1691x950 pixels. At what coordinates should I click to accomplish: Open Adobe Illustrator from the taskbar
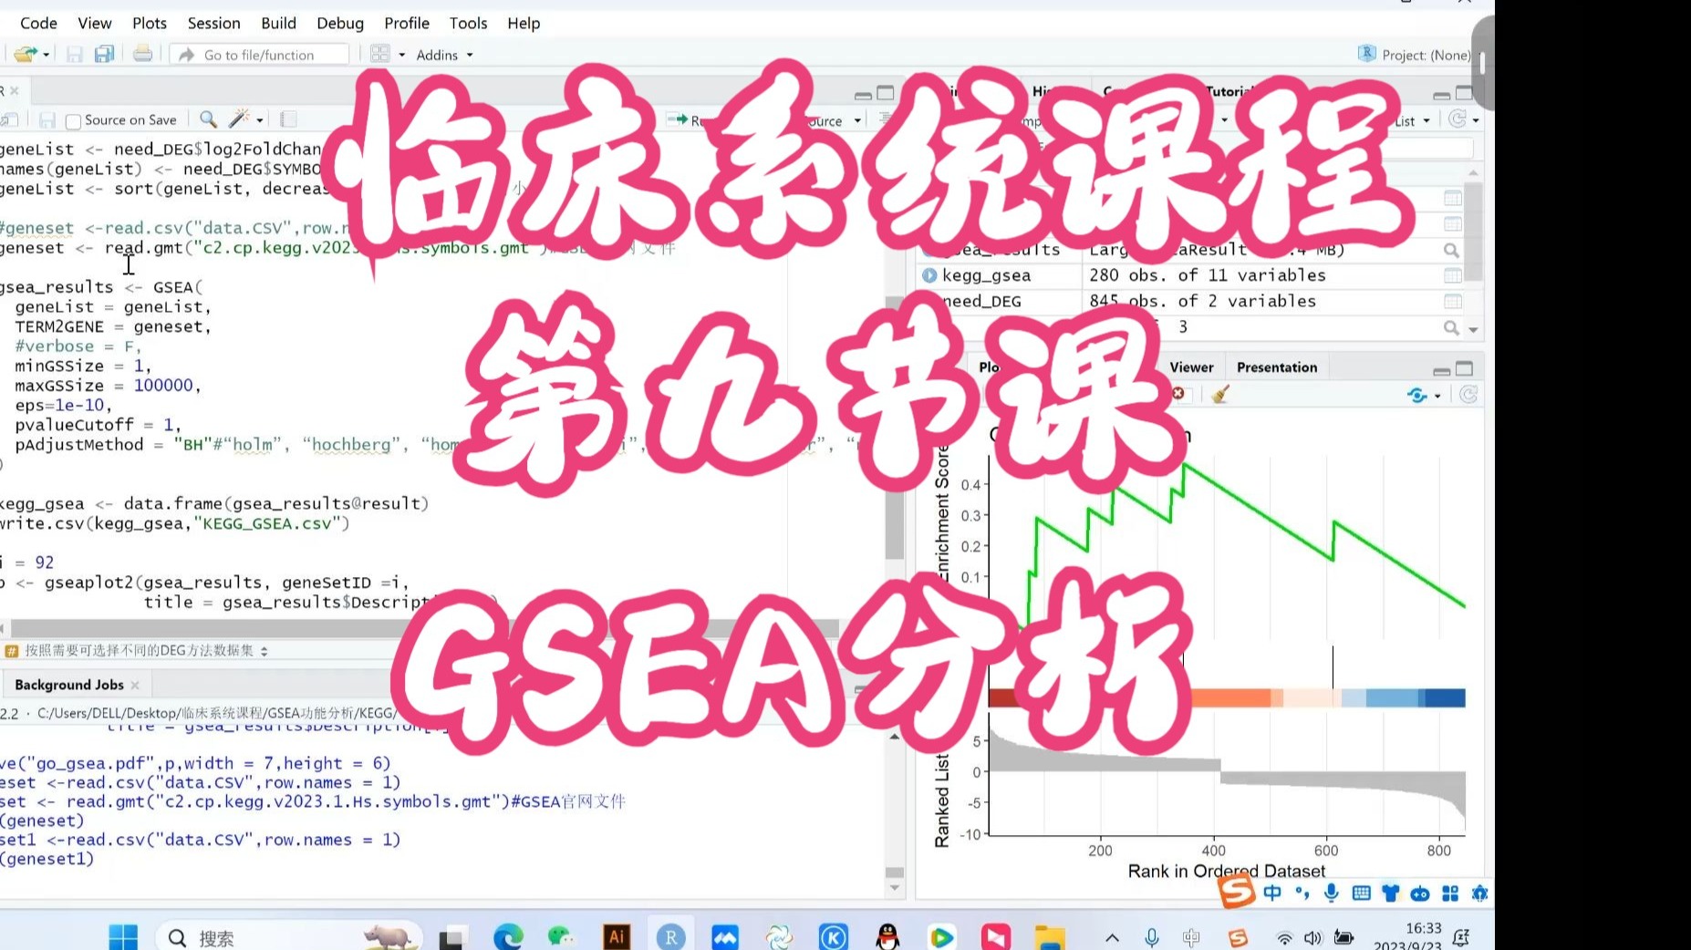click(x=617, y=935)
